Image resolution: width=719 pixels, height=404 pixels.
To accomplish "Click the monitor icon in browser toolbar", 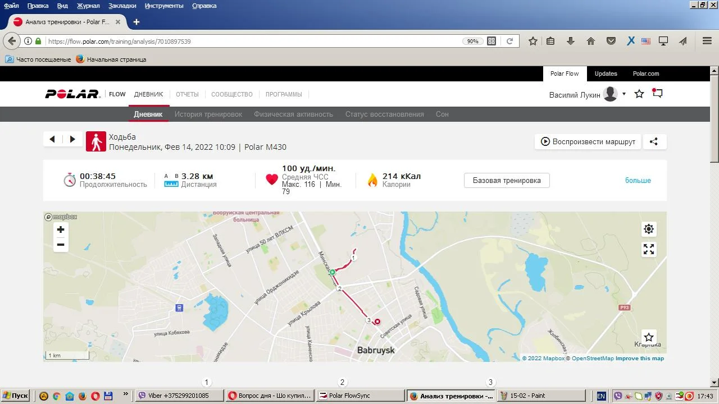I will click(x=663, y=41).
